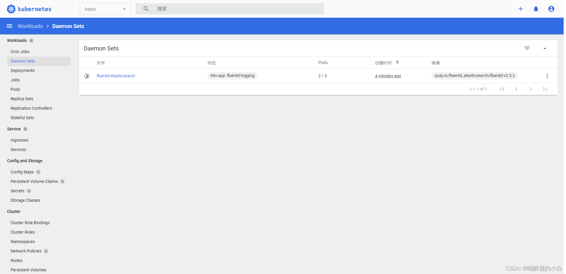The image size is (566, 274).
Task: Open Workloads sidebar section
Action: [x=17, y=40]
